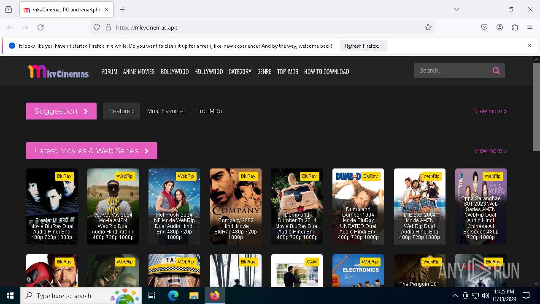Open the ANIME MOVIES menu item
Image resolution: width=540 pixels, height=304 pixels.
pyautogui.click(x=139, y=72)
